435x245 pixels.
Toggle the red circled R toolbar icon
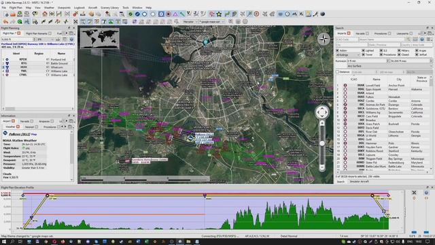click(256, 14)
